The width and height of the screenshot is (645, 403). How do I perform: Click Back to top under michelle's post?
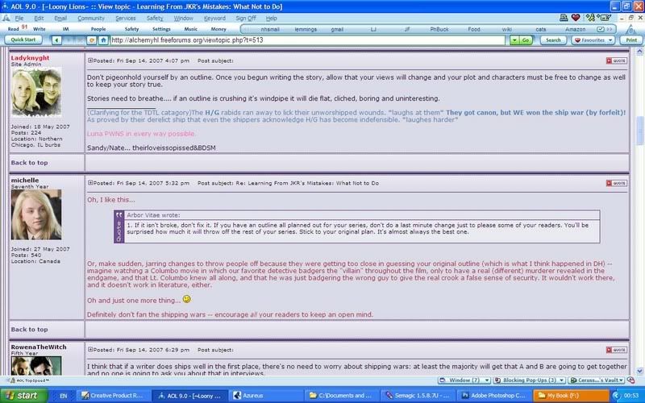click(x=29, y=329)
